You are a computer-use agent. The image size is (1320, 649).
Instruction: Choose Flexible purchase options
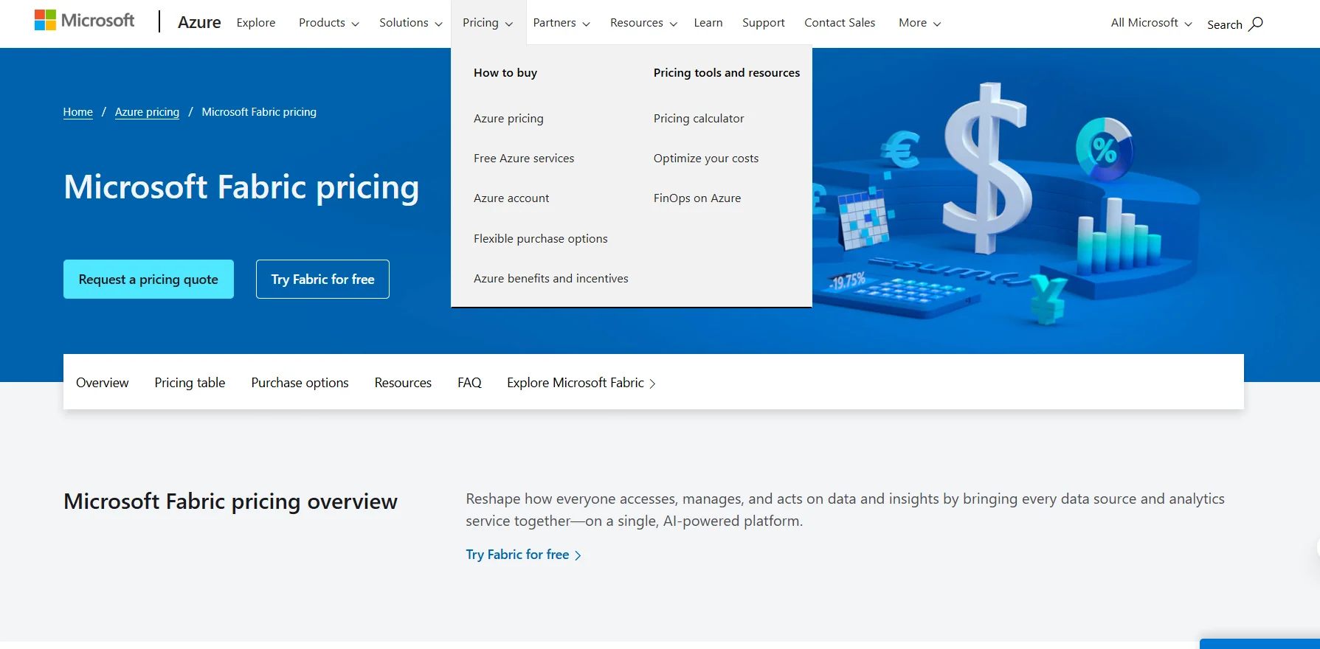[541, 239]
